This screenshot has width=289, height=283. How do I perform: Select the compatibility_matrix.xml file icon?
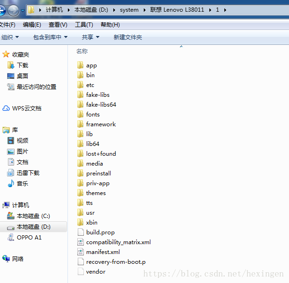coord(81,242)
